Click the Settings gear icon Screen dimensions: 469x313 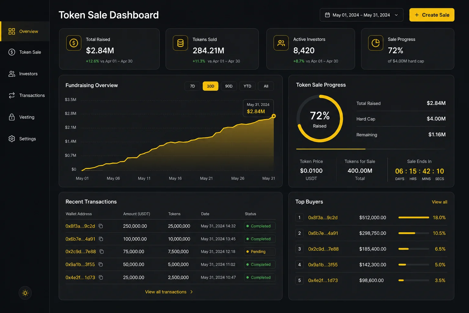pyautogui.click(x=12, y=139)
